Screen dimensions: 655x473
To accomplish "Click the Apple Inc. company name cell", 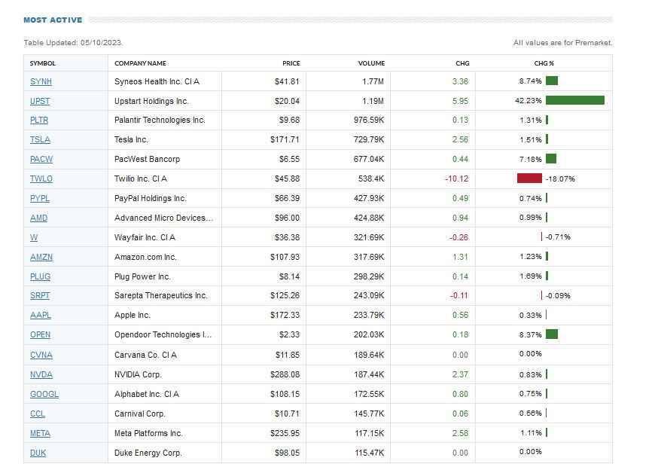I will coord(133,316).
